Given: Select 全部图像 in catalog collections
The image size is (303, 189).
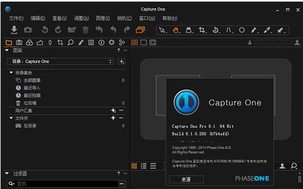Looking at the screenshot, I should 32,80.
